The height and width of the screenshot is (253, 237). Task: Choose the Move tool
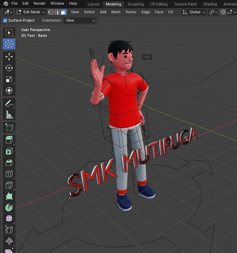click(9, 57)
